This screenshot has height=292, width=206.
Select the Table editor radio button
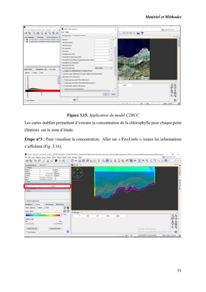point(44,208)
